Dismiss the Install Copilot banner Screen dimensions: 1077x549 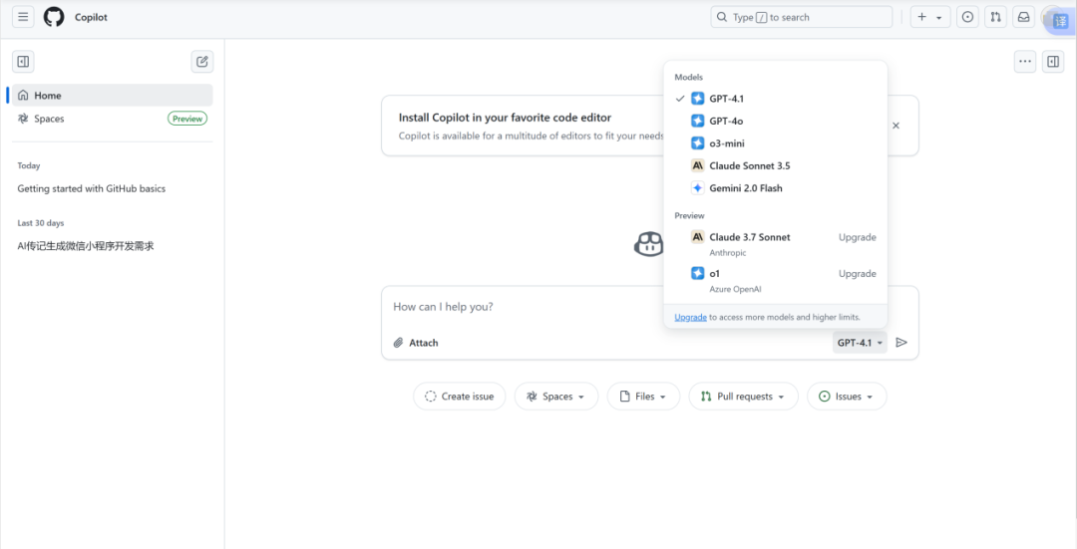coord(896,126)
